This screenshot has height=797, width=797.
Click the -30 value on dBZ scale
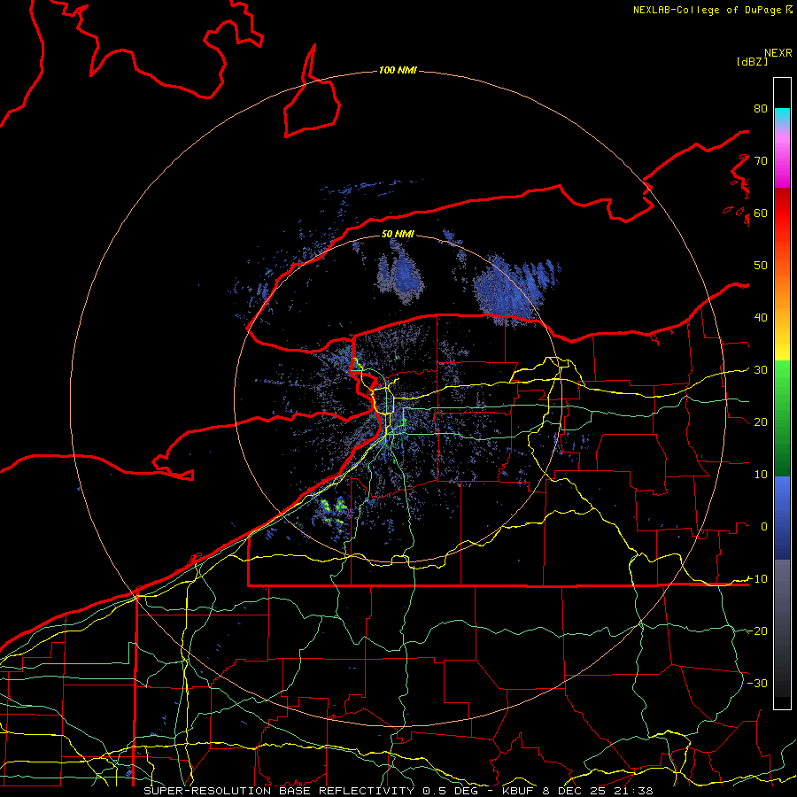point(757,684)
